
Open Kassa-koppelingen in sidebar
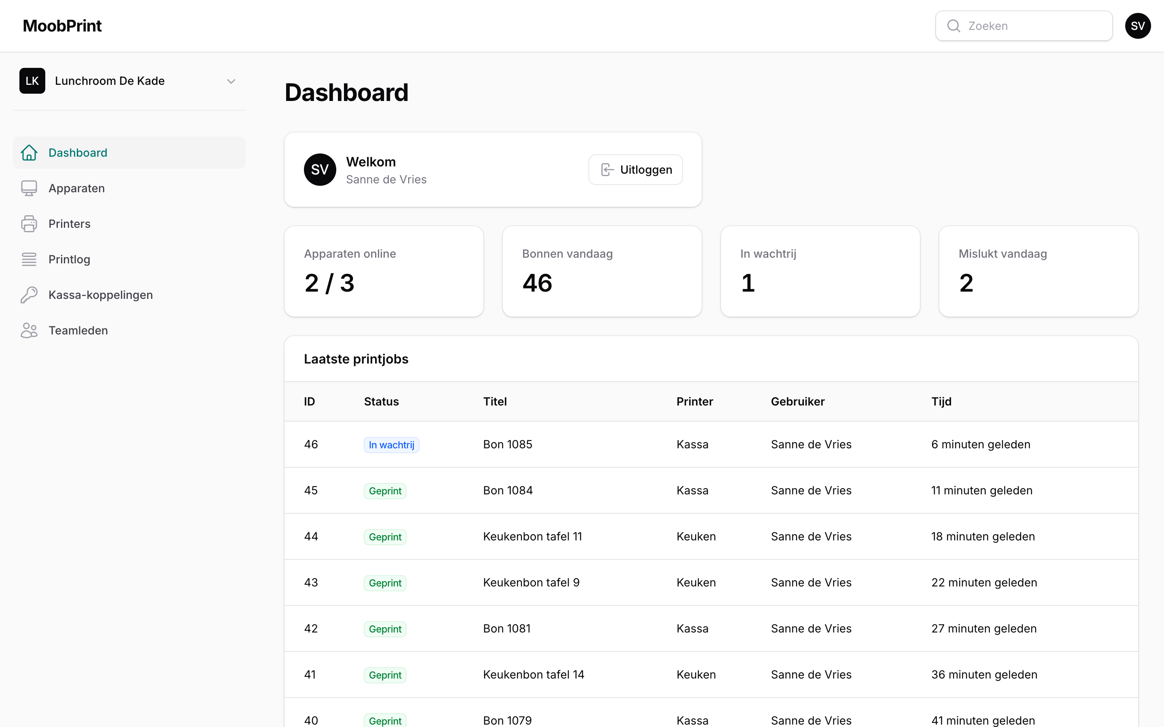coord(129,295)
